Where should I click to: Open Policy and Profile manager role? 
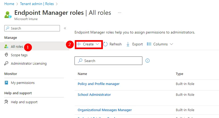(x=98, y=84)
